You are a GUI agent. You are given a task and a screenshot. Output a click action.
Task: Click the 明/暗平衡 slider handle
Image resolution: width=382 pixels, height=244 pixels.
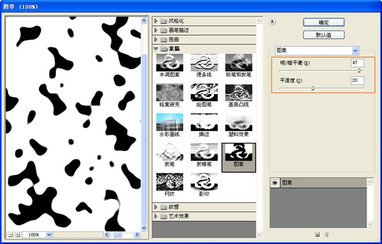(x=359, y=71)
